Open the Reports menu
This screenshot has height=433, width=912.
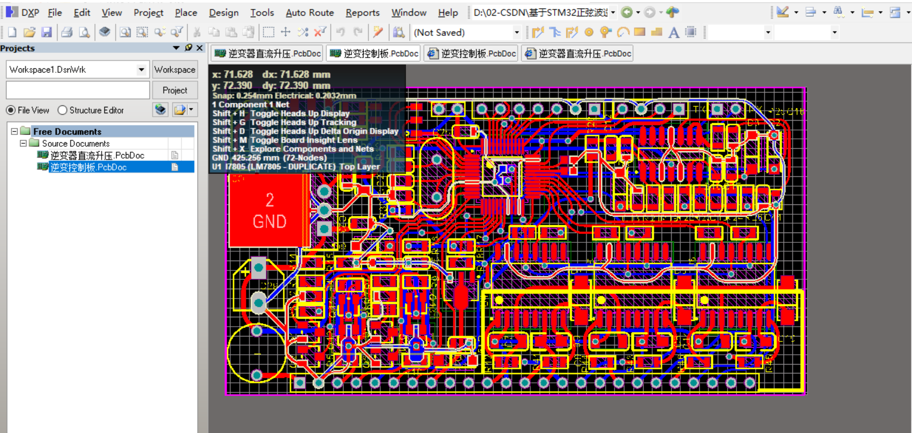(x=363, y=12)
